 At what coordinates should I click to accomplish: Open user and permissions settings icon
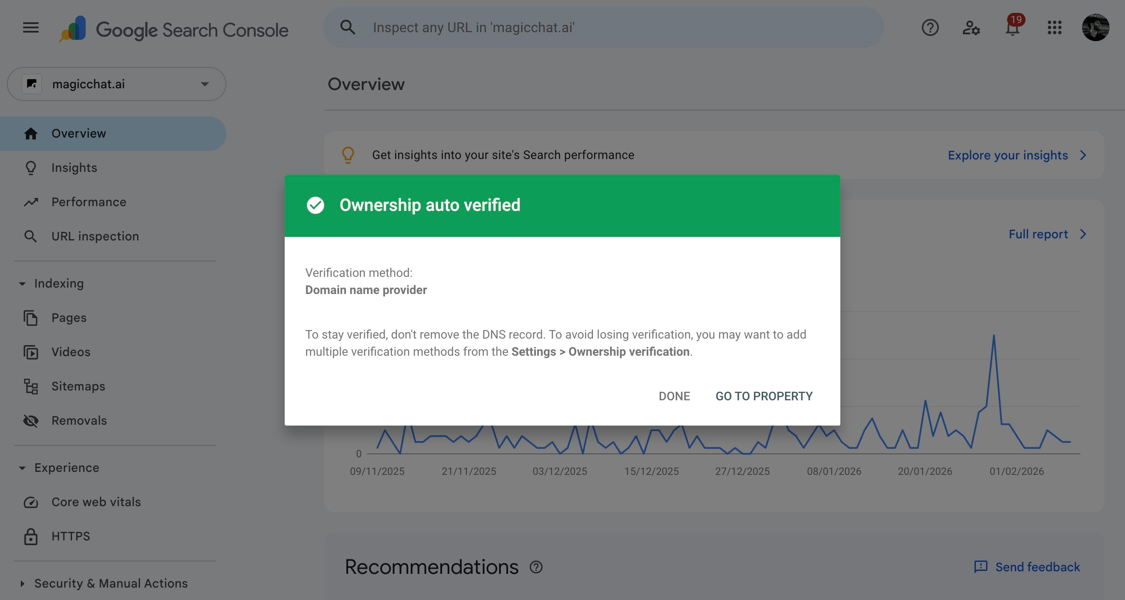971,27
